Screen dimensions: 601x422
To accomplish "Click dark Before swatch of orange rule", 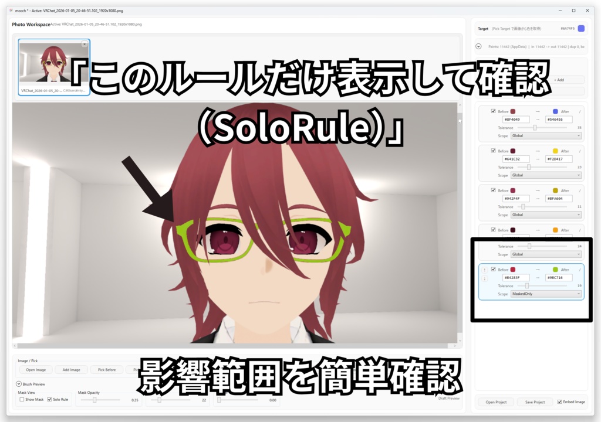I will 513,230.
